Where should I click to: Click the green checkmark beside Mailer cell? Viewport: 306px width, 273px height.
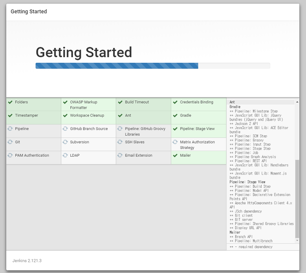coord(175,155)
